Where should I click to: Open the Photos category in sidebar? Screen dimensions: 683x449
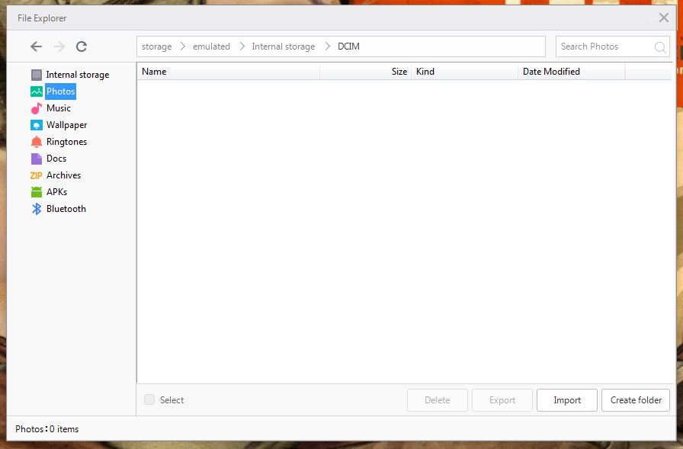(x=60, y=91)
